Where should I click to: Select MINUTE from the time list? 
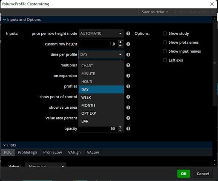click(101, 74)
